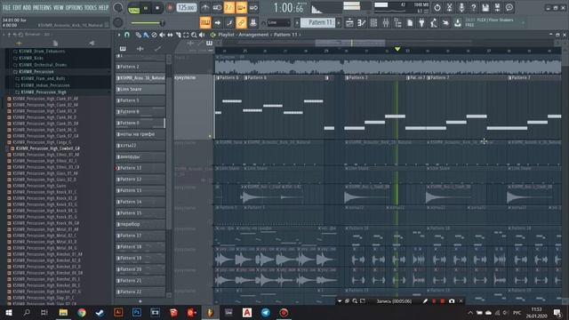Click the tempo field showing 125.000
The width and height of the screenshot is (569, 320).
tap(187, 8)
